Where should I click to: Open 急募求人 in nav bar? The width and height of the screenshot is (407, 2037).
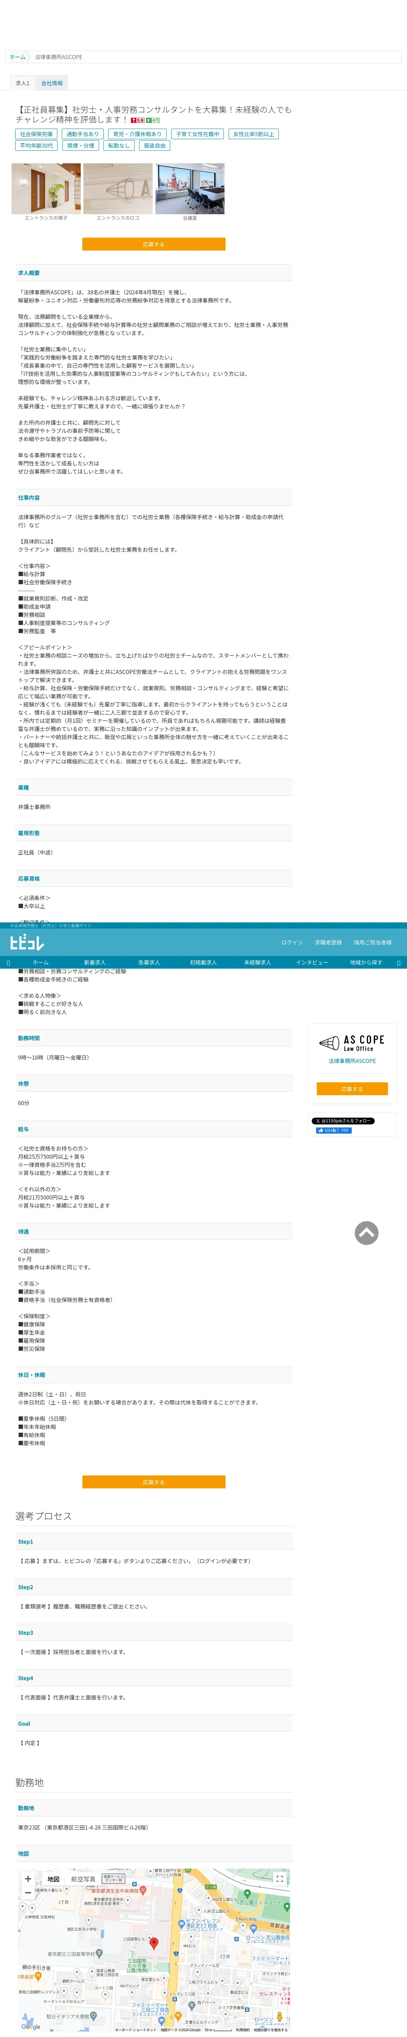coord(149,962)
